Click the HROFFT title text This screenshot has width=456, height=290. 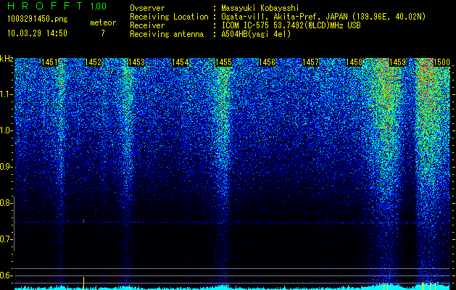point(45,6)
